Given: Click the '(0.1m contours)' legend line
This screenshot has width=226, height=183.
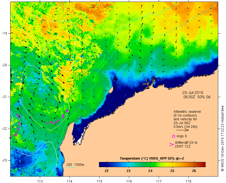Looking at the screenshot, I should tap(185, 115).
